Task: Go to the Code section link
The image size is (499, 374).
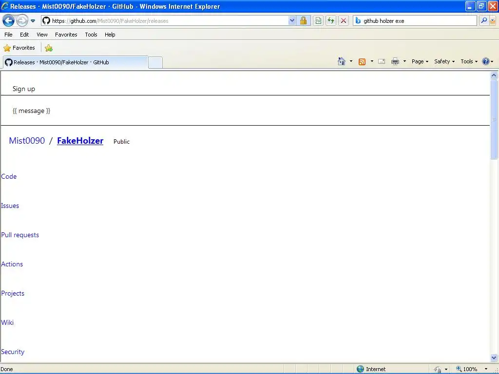Action: coord(9,176)
